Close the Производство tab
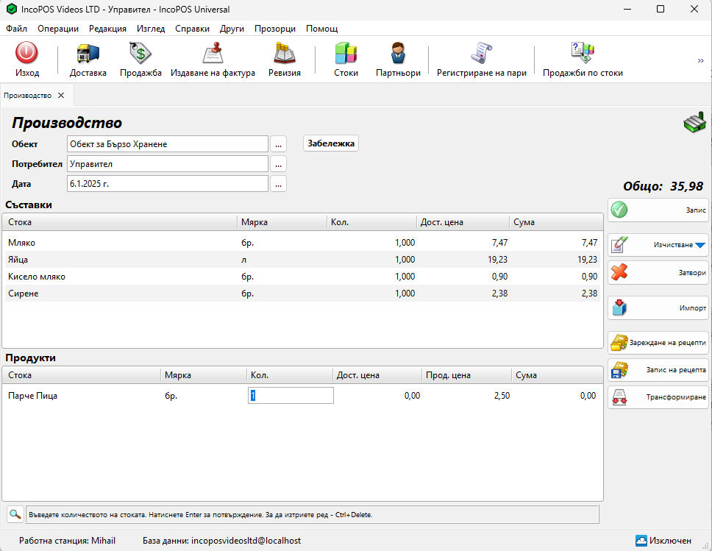The height and width of the screenshot is (551, 712). click(61, 96)
